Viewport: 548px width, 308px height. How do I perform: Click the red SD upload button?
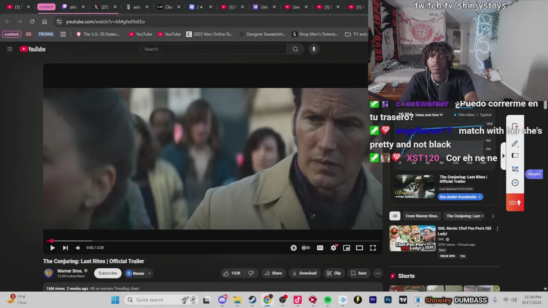(515, 203)
